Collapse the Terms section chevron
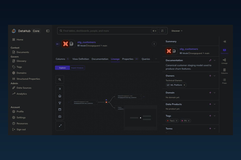The width and height of the screenshot is (241, 160). pos(215,129)
